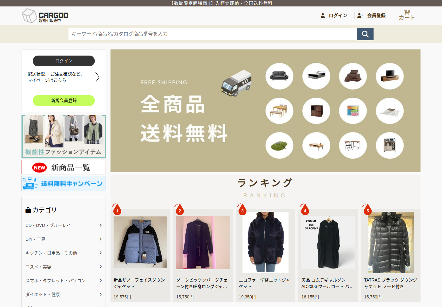Open the fur knit jacket product image
The width and height of the screenshot is (442, 307).
tap(266, 242)
